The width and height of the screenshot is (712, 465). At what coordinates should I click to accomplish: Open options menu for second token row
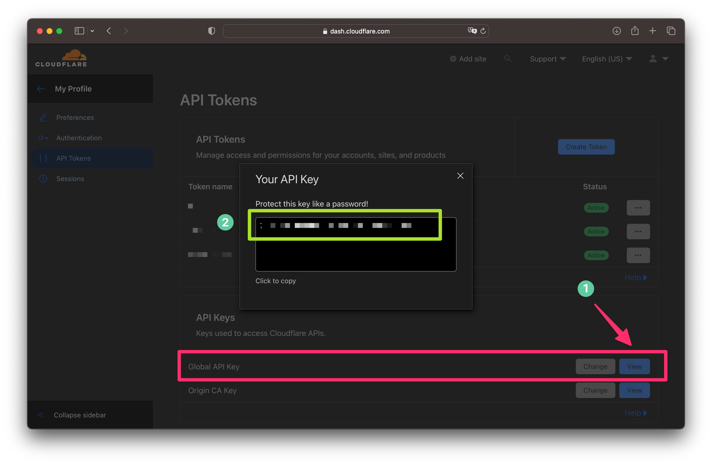pyautogui.click(x=638, y=232)
